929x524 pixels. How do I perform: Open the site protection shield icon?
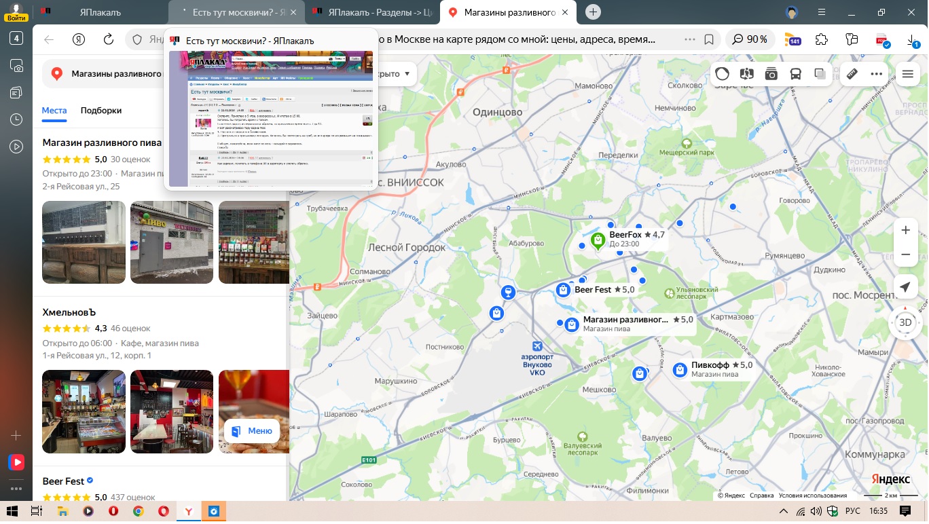(136, 39)
